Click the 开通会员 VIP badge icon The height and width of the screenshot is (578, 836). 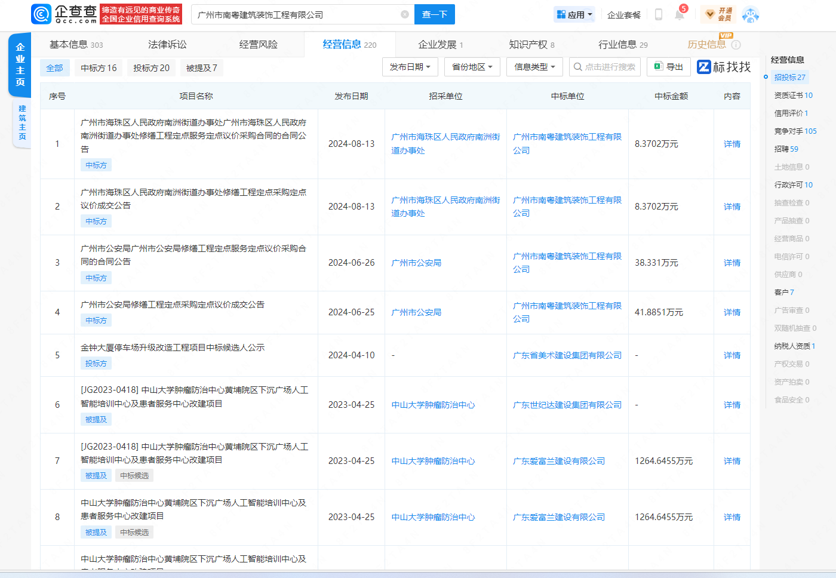click(718, 14)
